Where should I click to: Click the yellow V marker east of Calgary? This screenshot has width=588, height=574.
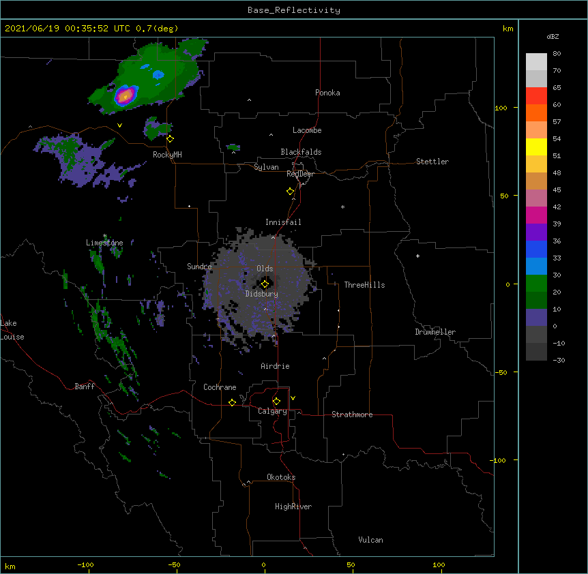[293, 398]
